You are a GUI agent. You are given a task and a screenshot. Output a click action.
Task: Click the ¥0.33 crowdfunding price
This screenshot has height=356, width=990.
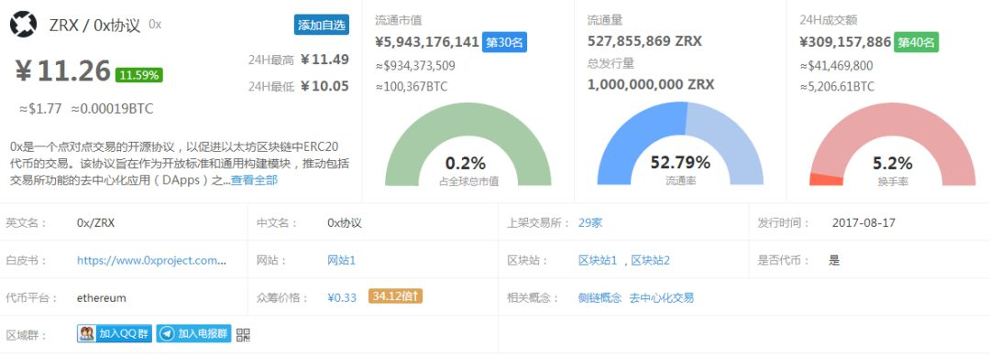[342, 297]
